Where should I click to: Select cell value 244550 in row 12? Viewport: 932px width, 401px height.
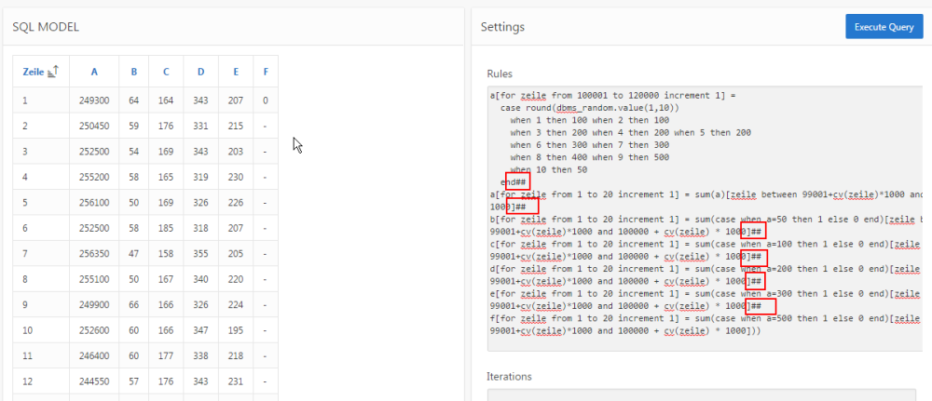point(94,381)
